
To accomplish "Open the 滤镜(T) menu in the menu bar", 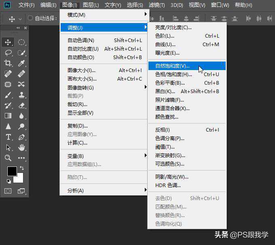I will [157, 5].
